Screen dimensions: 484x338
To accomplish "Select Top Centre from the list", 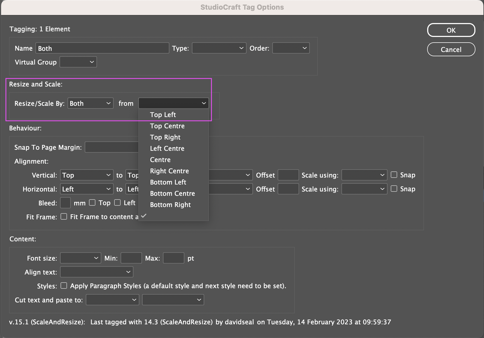I will (x=173, y=126).
